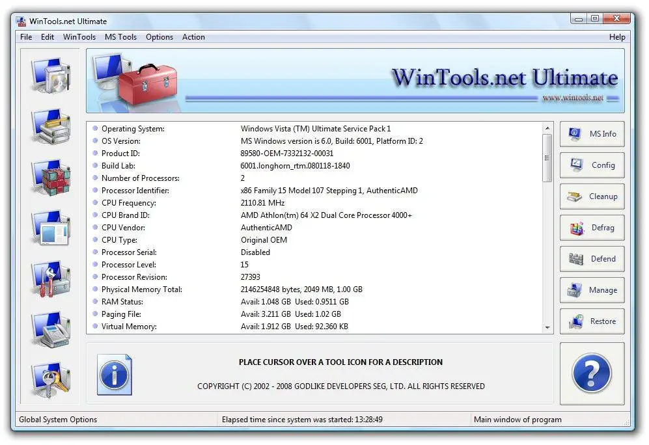Click the scroll-down arrow of the info list
The image size is (649, 445).
tap(547, 327)
